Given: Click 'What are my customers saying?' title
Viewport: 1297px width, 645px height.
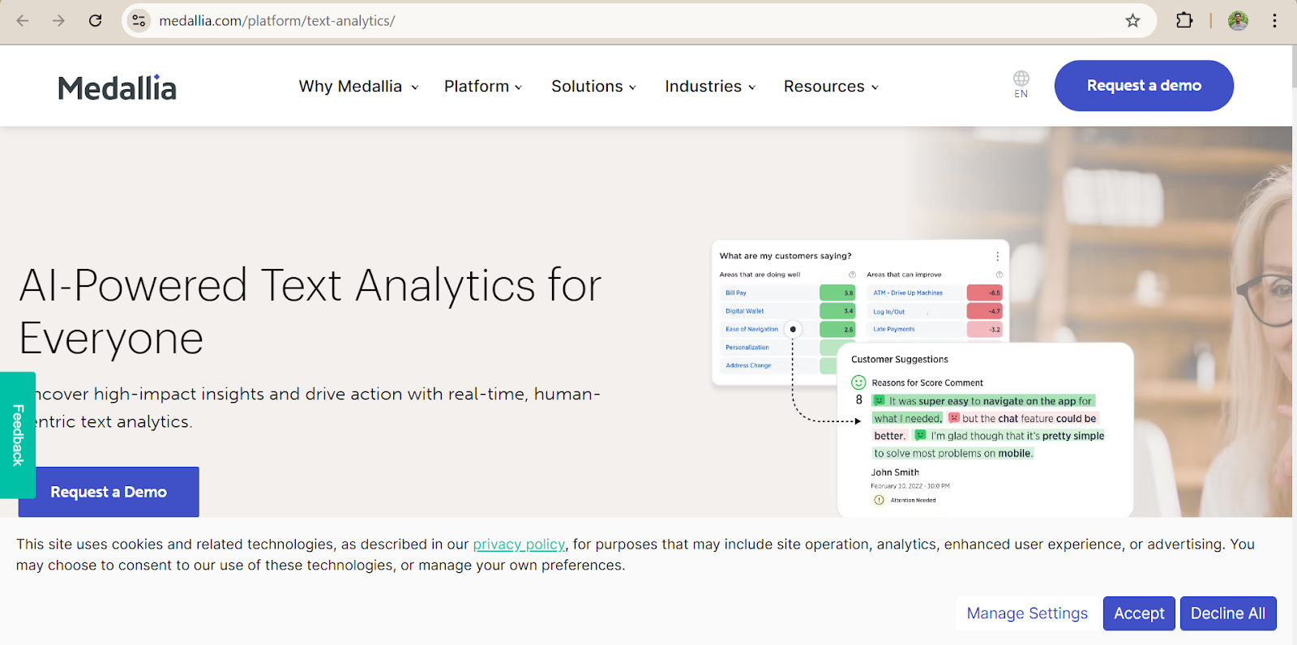Looking at the screenshot, I should pos(785,256).
